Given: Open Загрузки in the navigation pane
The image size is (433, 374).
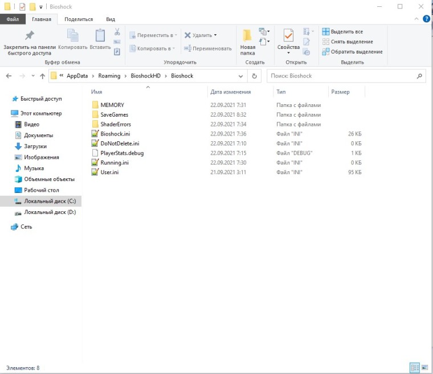Looking at the screenshot, I should 35,146.
